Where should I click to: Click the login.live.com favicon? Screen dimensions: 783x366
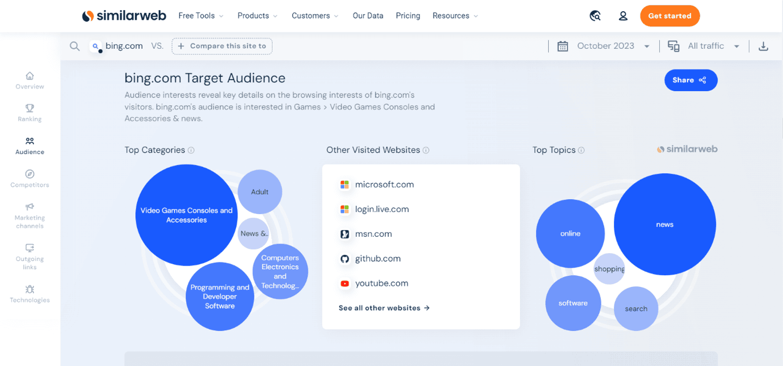point(345,209)
